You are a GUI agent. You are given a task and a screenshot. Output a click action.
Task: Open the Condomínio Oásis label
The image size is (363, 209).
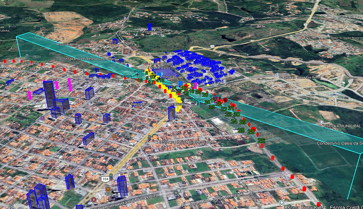pos(340,143)
